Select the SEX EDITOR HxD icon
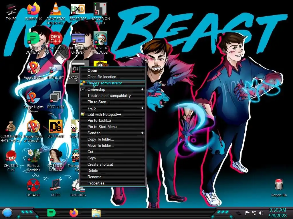Image resolution: width=293 pixels, height=219 pixels. 78,12
